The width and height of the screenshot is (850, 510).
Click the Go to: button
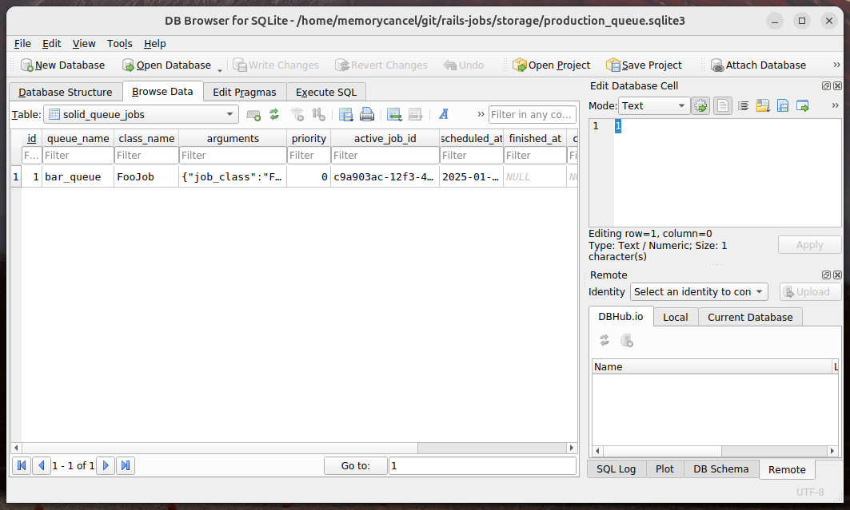(x=356, y=465)
